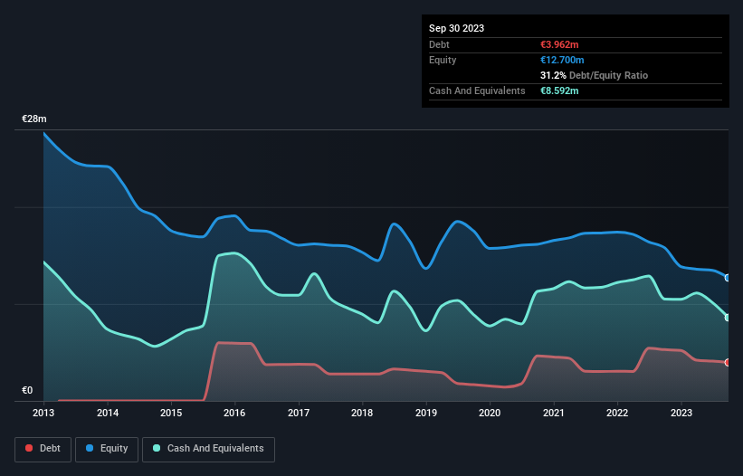Select the 2020 x-axis label
Image resolution: width=743 pixels, height=476 pixels.
click(x=490, y=413)
